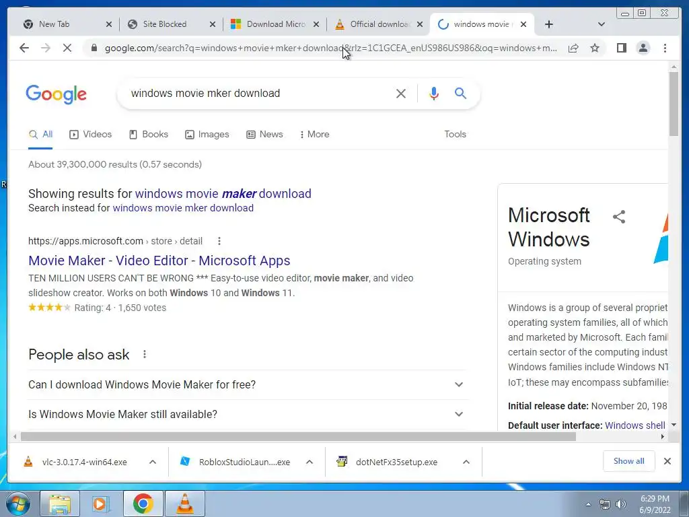This screenshot has height=517, width=689.
Task: Open windows movie maker download suggestion
Action: click(x=223, y=193)
